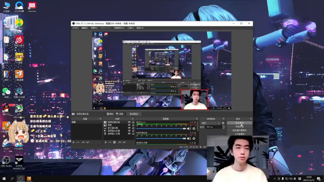Open the source filters 滤镜 button
This screenshot has width=324, height=182.
coord(119,114)
